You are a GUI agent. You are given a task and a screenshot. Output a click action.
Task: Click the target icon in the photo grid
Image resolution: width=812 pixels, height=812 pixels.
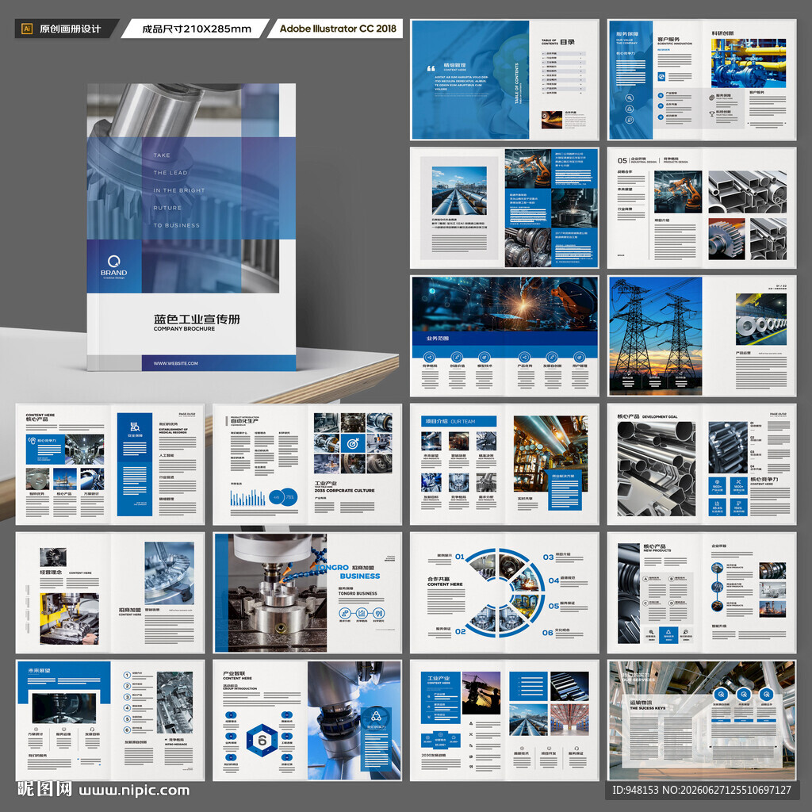pos(353,443)
